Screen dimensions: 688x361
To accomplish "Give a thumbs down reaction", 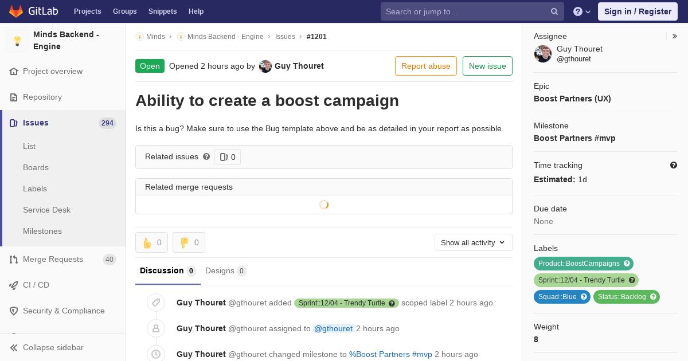I will pyautogui.click(x=189, y=242).
